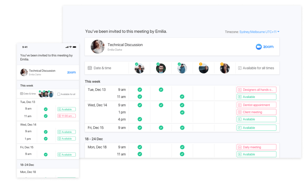
Task: Click mobile checkmark for Wed Dec 14 9 am
Action: (x=45, y=132)
